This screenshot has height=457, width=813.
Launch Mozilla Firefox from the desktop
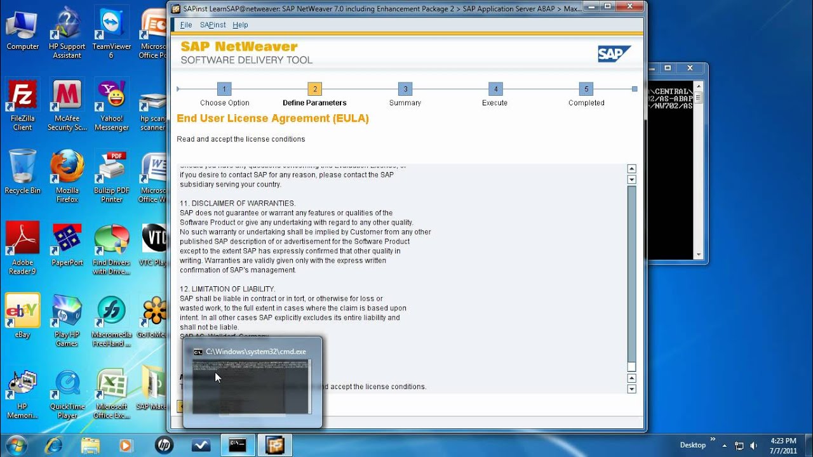pos(67,176)
